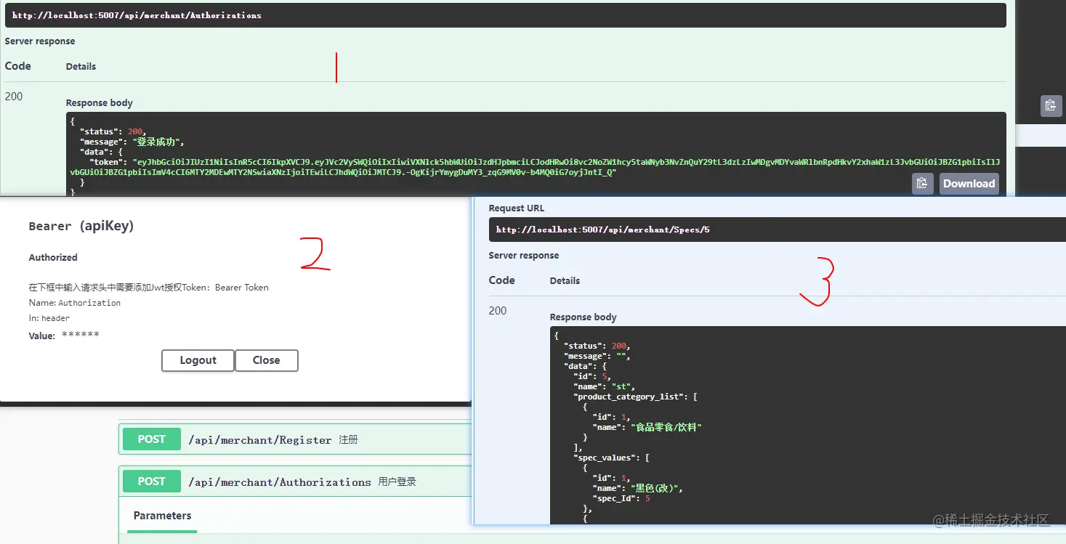This screenshot has width=1066, height=544.
Task: Click the "Name: Authorization" line
Action: (x=75, y=303)
